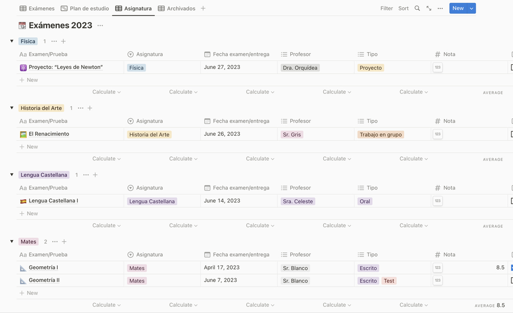Open Calculate dropdown under Historia del Arte Profesor column

(x=337, y=159)
